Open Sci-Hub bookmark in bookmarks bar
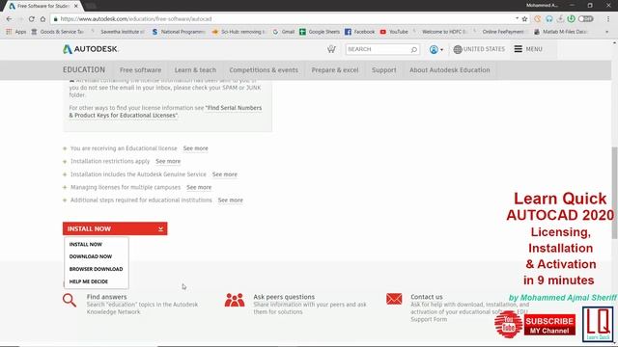This screenshot has width=618, height=347. tap(239, 32)
